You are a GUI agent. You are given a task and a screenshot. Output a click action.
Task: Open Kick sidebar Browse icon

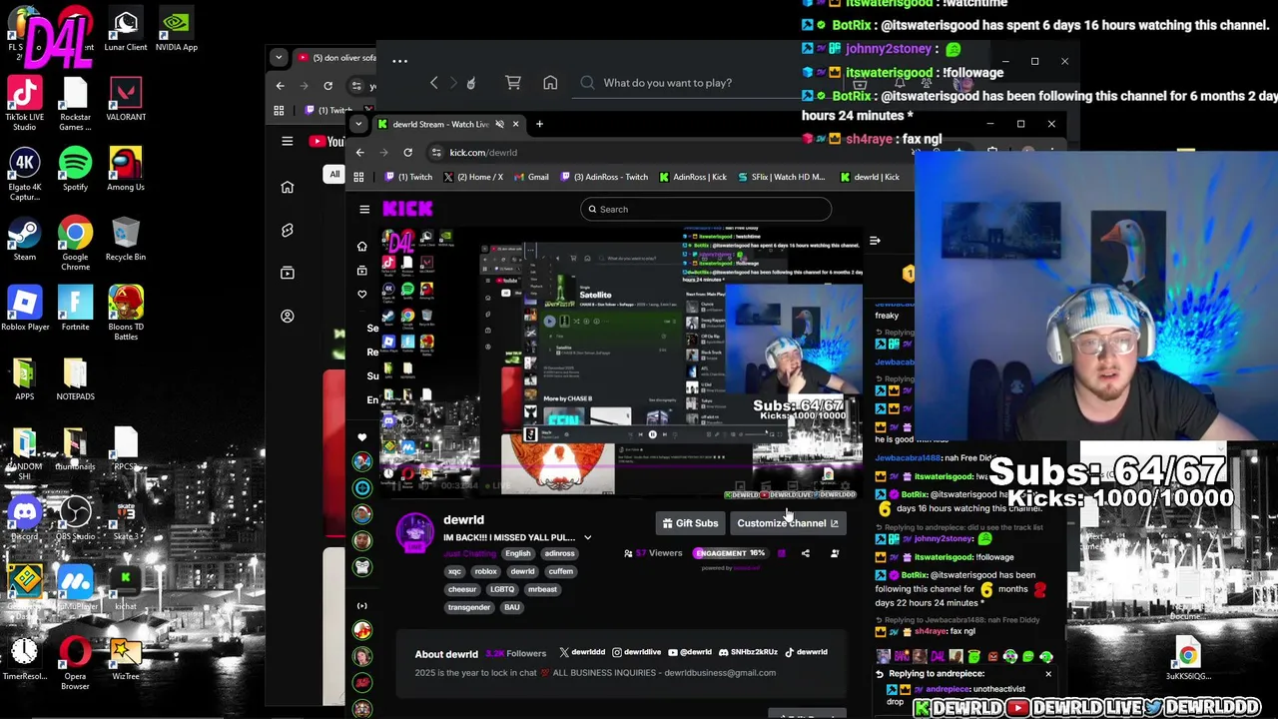coord(361,270)
